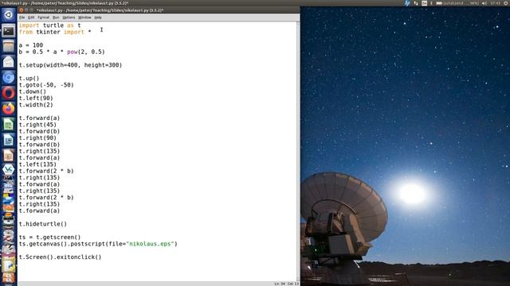Click the 'import turtle as t' line
The width and height of the screenshot is (510, 286).
coord(49,25)
